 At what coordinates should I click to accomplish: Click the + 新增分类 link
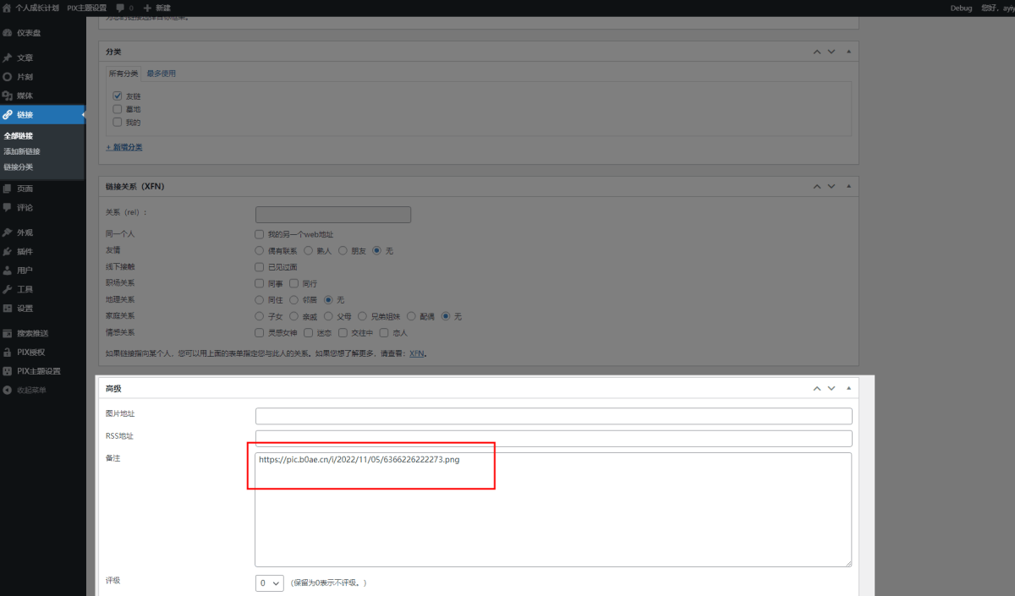[x=123, y=147]
